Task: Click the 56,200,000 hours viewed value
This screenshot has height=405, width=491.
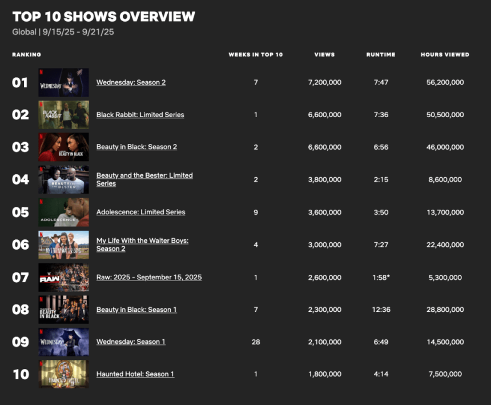Action: [445, 82]
